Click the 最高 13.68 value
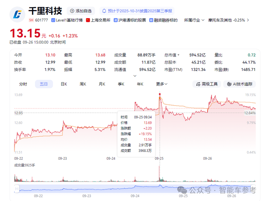Image resolution: width=265 pixels, height=201 pixels. pos(100,55)
